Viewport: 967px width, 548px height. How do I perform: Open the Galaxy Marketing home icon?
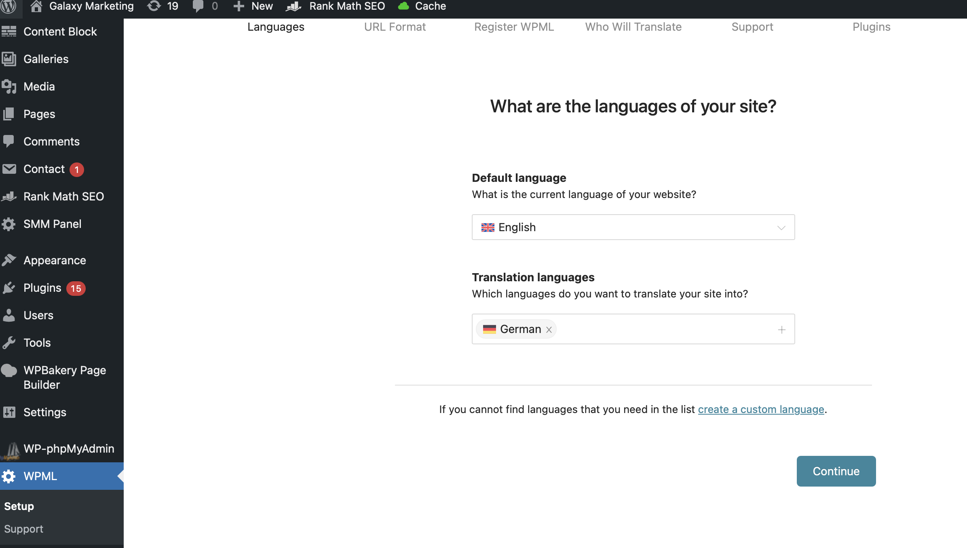(x=36, y=6)
